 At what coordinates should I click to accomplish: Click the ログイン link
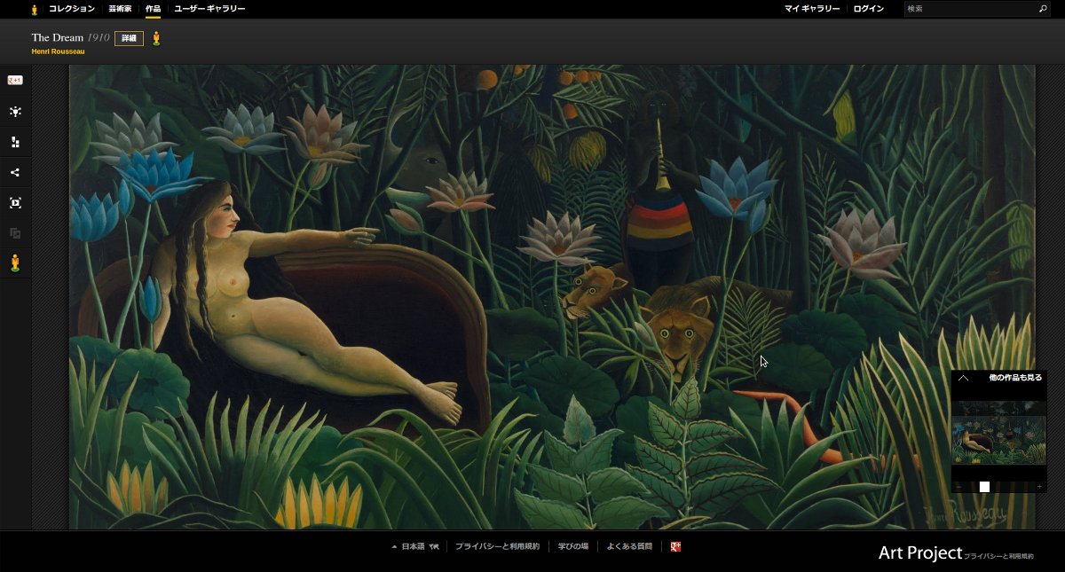coord(869,9)
